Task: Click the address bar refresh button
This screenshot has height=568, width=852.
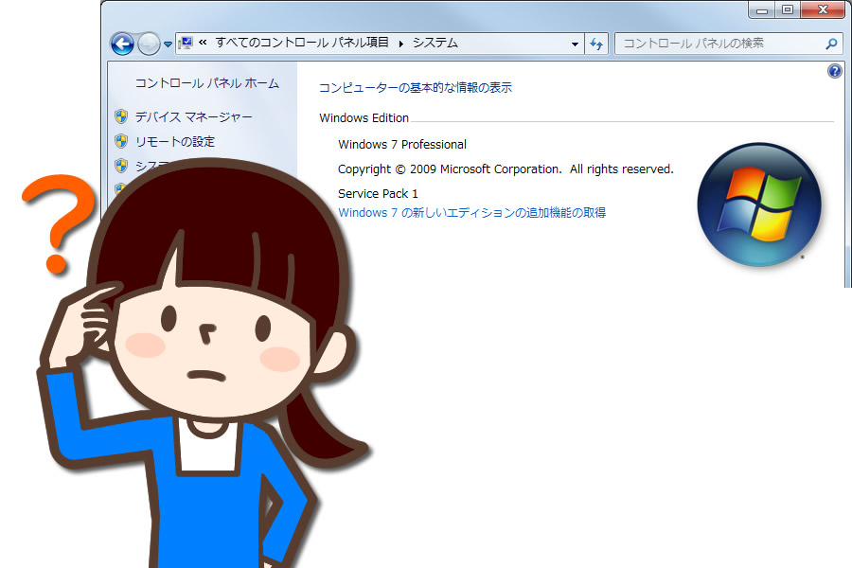Action: pyautogui.click(x=596, y=44)
